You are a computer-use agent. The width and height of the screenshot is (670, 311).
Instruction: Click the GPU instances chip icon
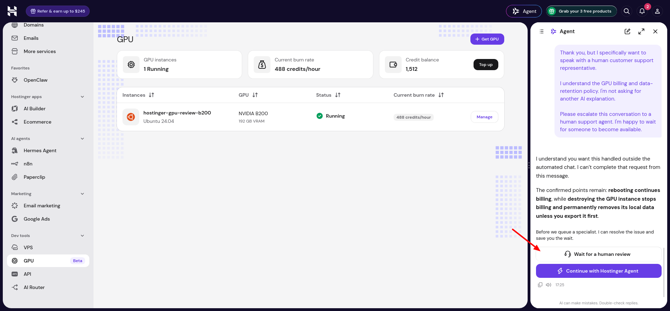coord(131,65)
